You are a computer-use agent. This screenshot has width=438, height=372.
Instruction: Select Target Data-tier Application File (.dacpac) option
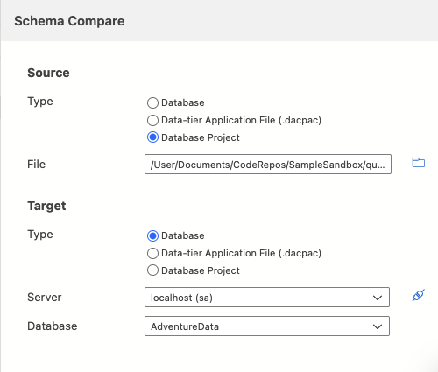coord(152,253)
